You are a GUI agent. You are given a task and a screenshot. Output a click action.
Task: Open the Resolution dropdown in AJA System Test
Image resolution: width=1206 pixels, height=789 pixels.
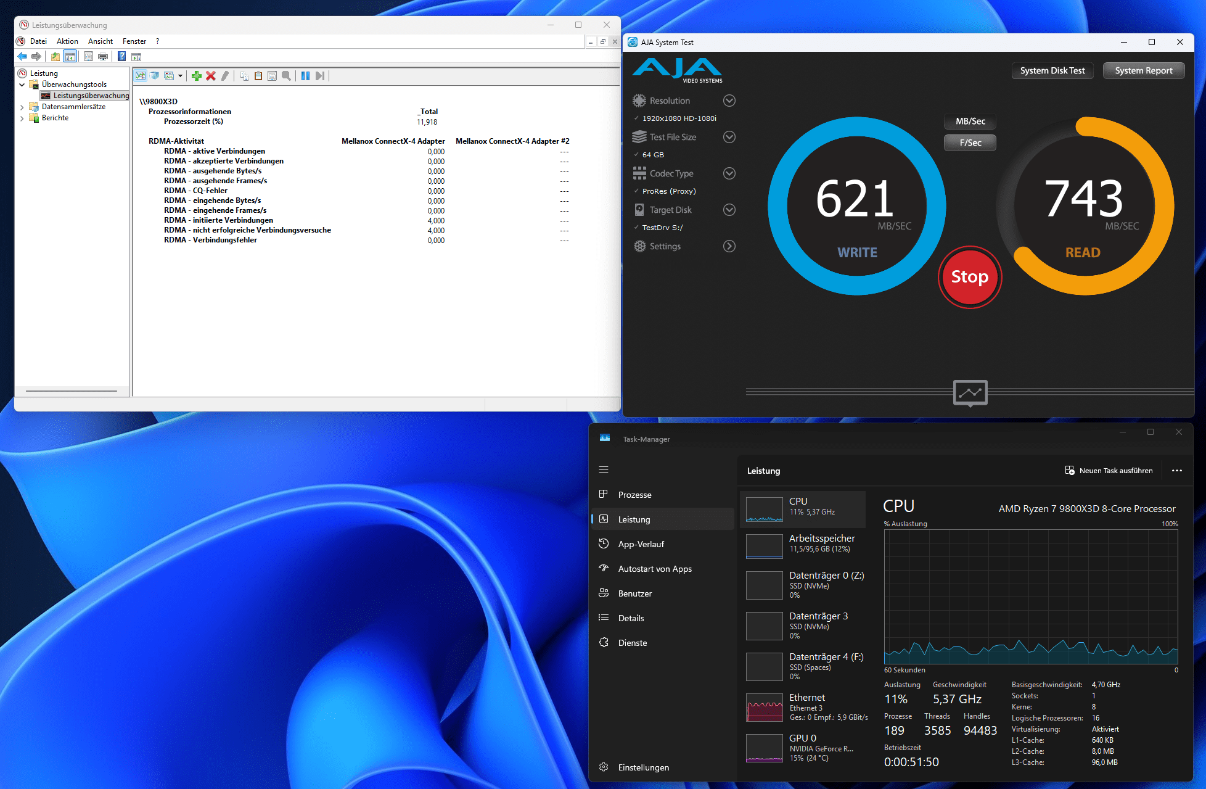click(x=729, y=101)
